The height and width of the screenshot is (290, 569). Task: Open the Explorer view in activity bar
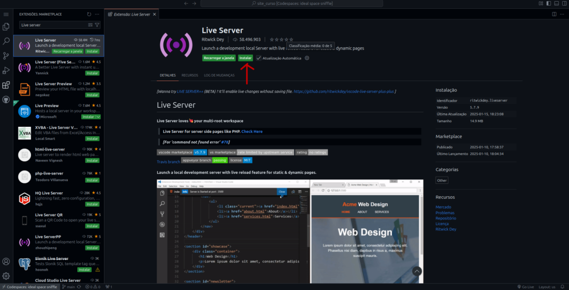click(x=6, y=27)
